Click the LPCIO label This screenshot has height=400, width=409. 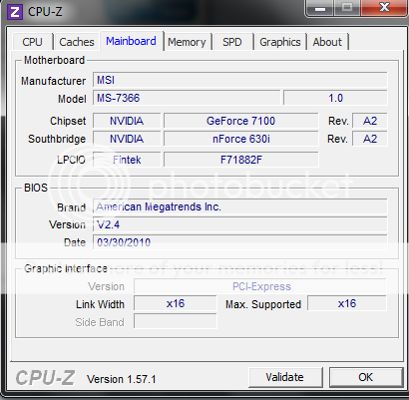(x=71, y=160)
